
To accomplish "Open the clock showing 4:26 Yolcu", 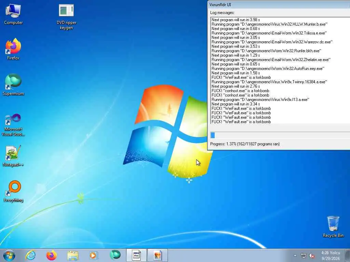I will [331, 256].
